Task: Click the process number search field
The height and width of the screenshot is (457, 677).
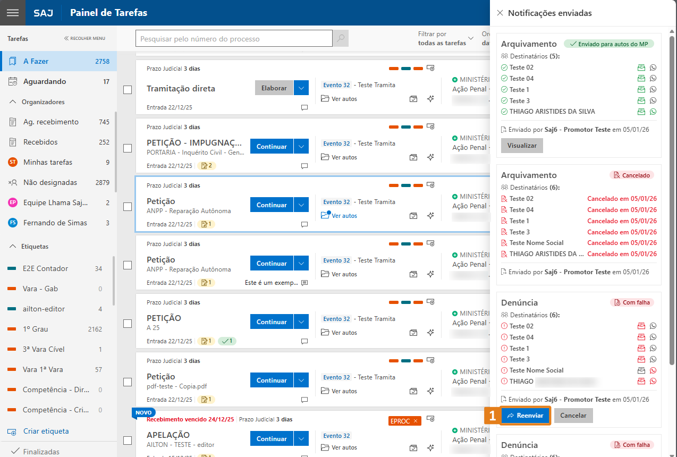Action: coord(234,39)
